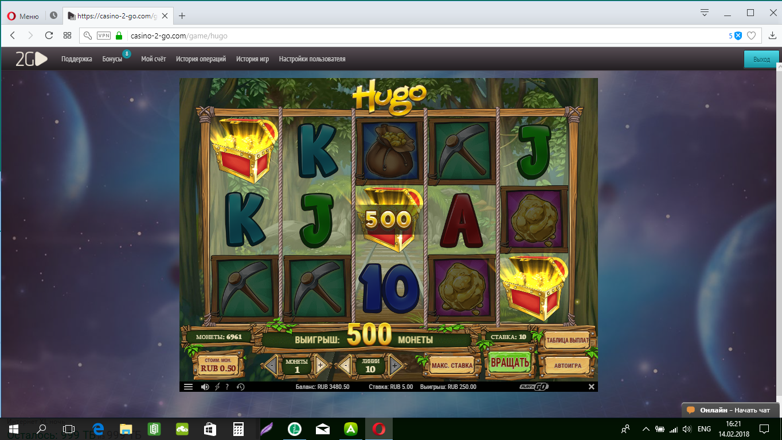Mute the game sound speaker icon
The image size is (782, 440).
pyautogui.click(x=205, y=387)
